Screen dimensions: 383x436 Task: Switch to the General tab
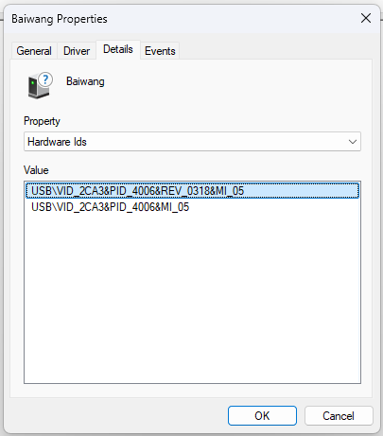tap(34, 51)
